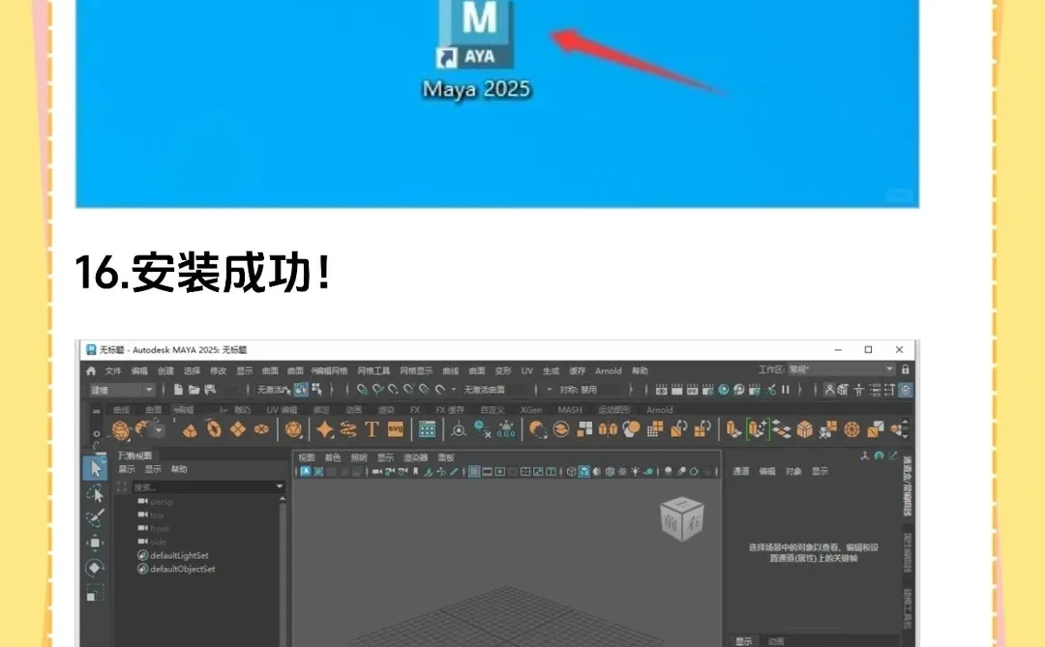
Task: Select the Lasso tool in the toolbox
Action: pos(94,493)
